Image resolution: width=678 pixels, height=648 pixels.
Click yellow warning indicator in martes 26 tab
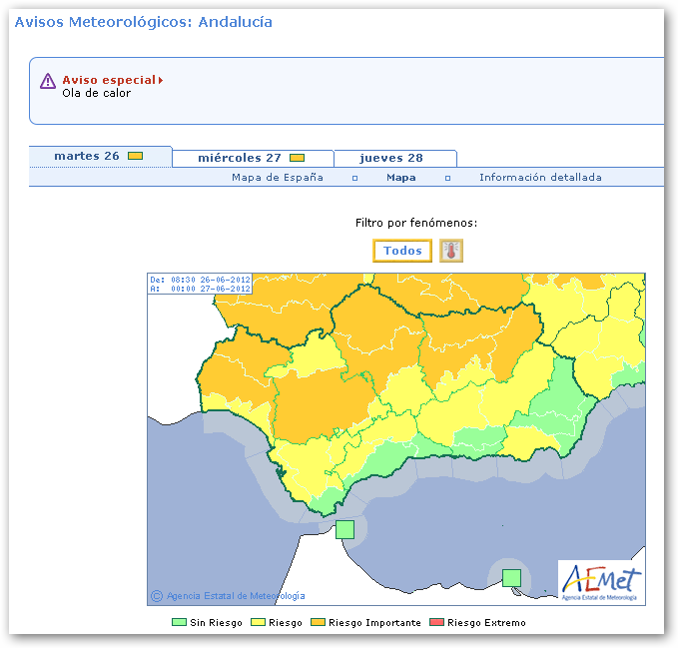(x=136, y=156)
